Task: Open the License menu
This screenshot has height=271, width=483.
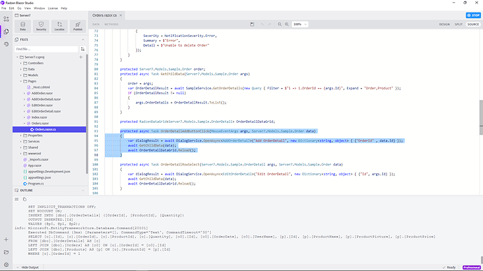Action: tap(52, 8)
